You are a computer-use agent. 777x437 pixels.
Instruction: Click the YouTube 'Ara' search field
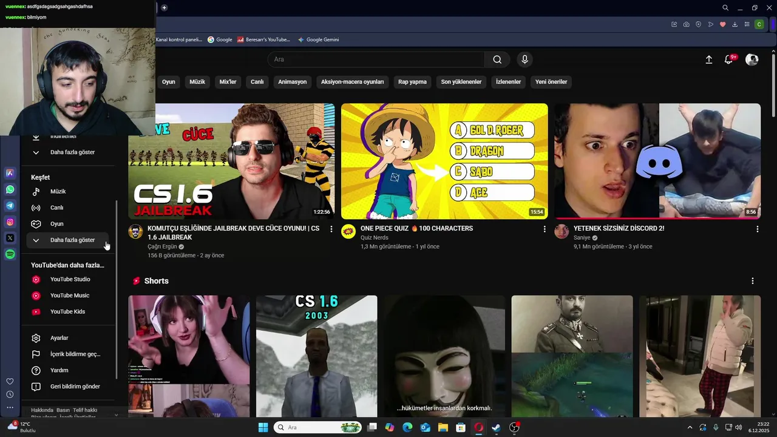pyautogui.click(x=376, y=59)
